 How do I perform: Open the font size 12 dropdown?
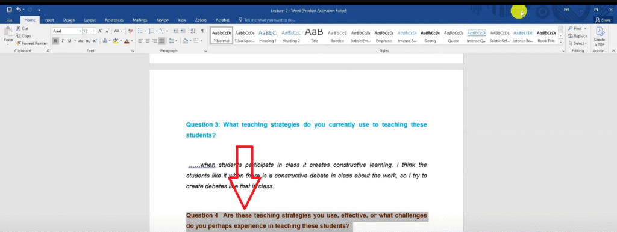(x=89, y=31)
